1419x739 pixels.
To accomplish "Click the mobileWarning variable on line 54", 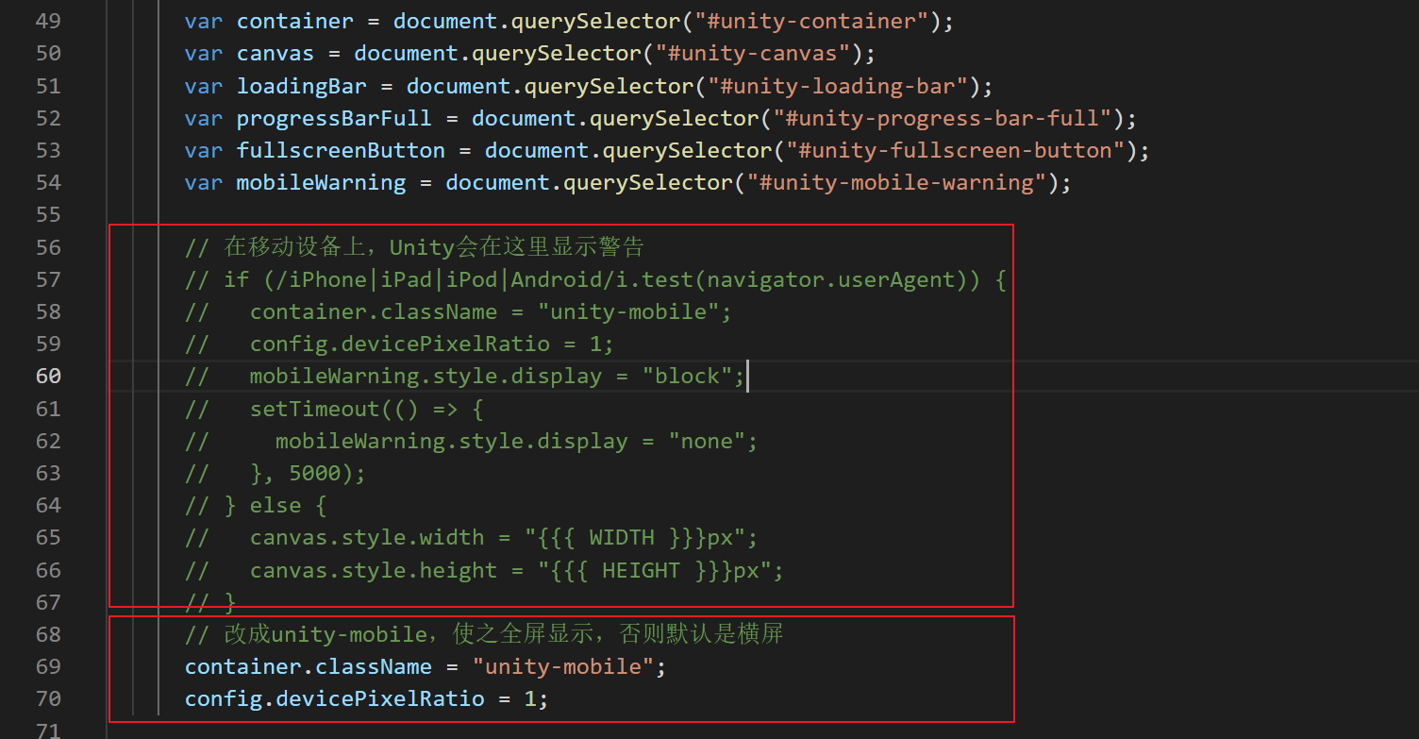I will click(321, 182).
